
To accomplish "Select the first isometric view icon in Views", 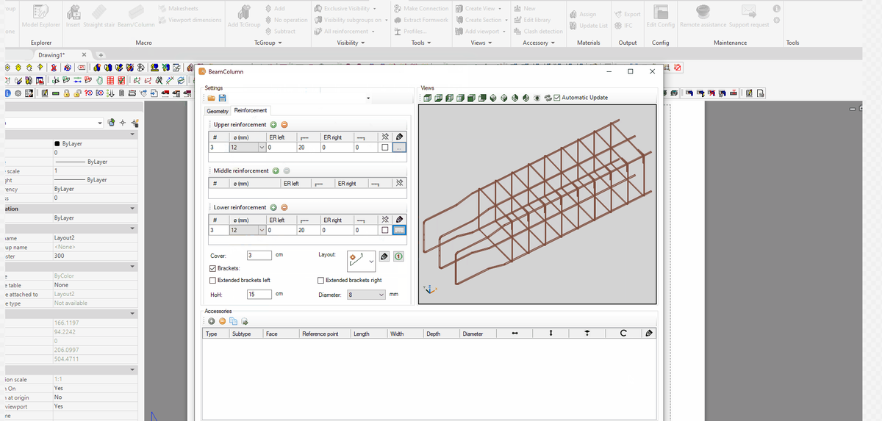I will tap(493, 98).
